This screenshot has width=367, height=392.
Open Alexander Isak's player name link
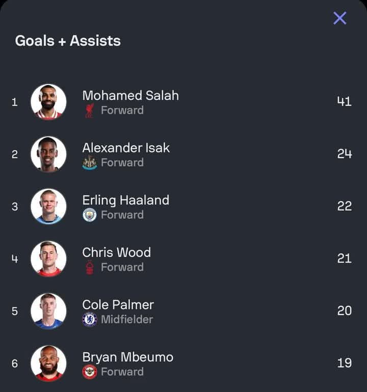(x=126, y=148)
